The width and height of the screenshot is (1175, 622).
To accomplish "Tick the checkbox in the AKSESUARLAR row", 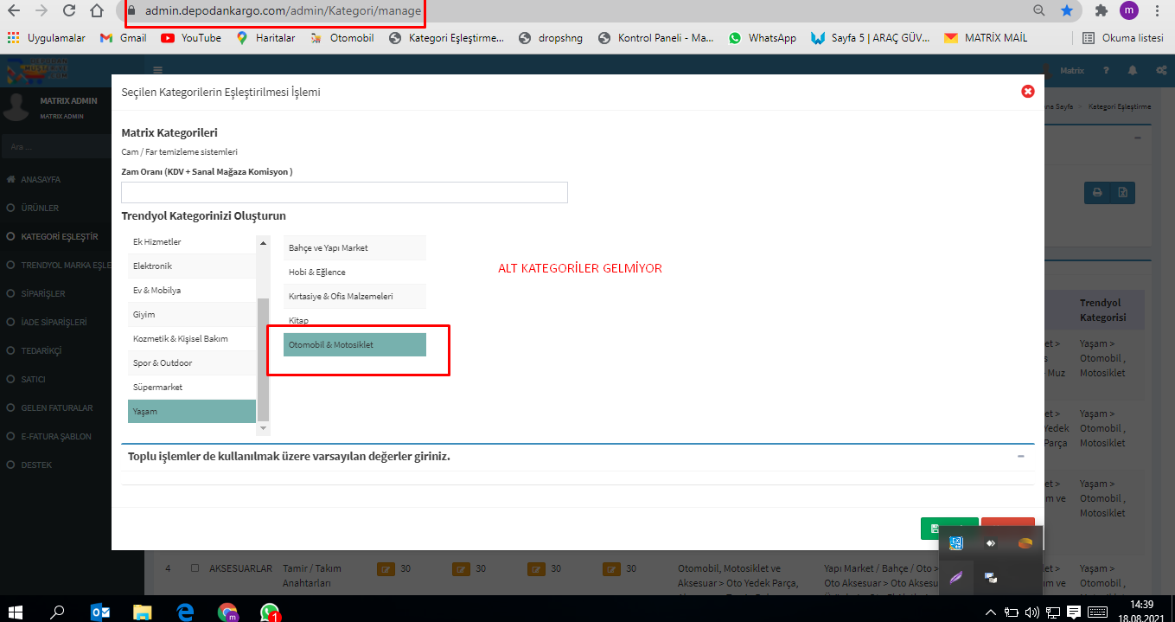I will [195, 568].
